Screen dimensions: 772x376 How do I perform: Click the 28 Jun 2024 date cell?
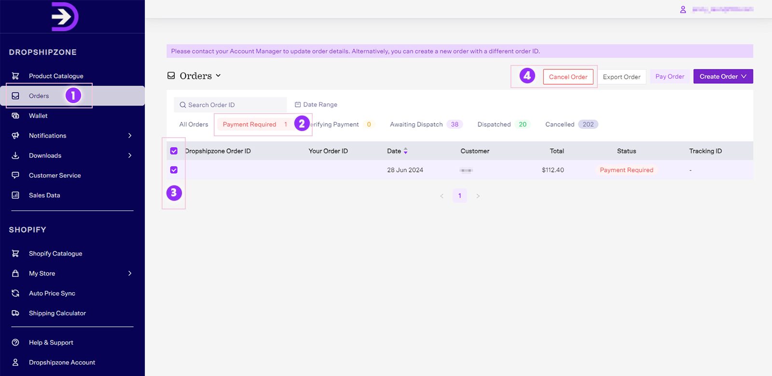click(x=405, y=170)
